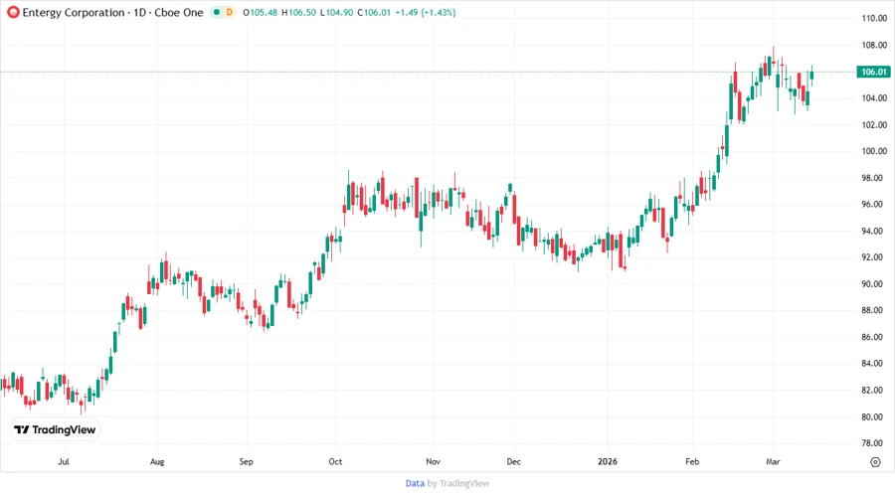
Task: Click the Oct date axis label
Action: pyautogui.click(x=335, y=461)
